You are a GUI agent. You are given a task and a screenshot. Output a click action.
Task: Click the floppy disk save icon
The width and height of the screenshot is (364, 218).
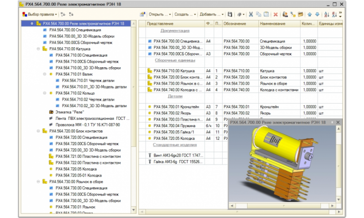tap(230, 15)
